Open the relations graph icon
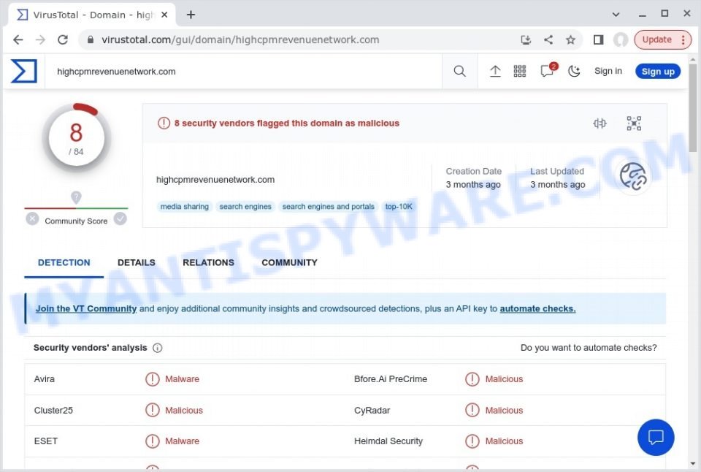Image resolution: width=701 pixels, height=472 pixels. pyautogui.click(x=634, y=123)
